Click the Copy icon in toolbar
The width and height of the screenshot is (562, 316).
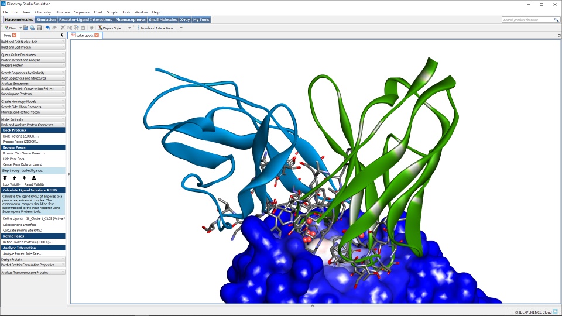[x=76, y=28]
